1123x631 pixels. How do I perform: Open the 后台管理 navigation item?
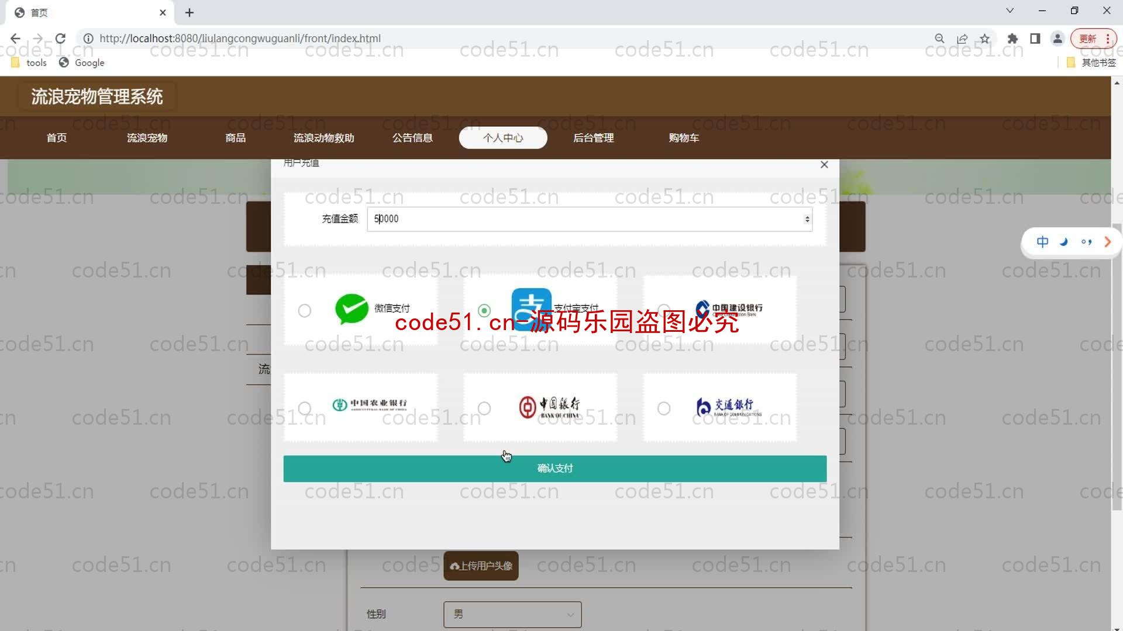pyautogui.click(x=594, y=138)
